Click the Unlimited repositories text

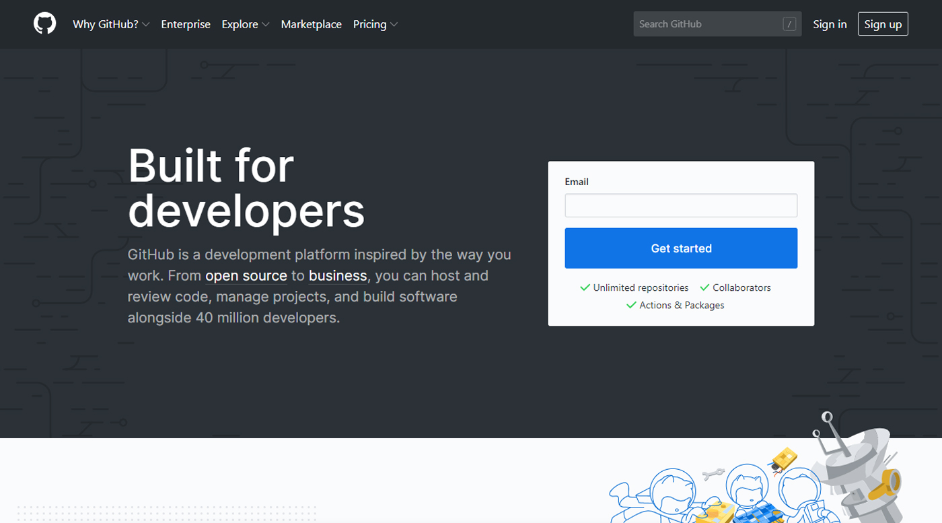(x=641, y=287)
